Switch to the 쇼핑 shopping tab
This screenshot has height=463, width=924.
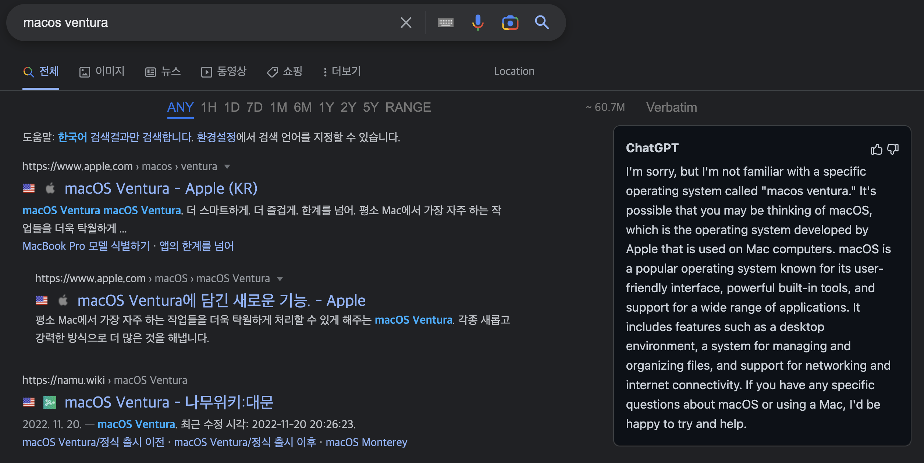point(285,71)
